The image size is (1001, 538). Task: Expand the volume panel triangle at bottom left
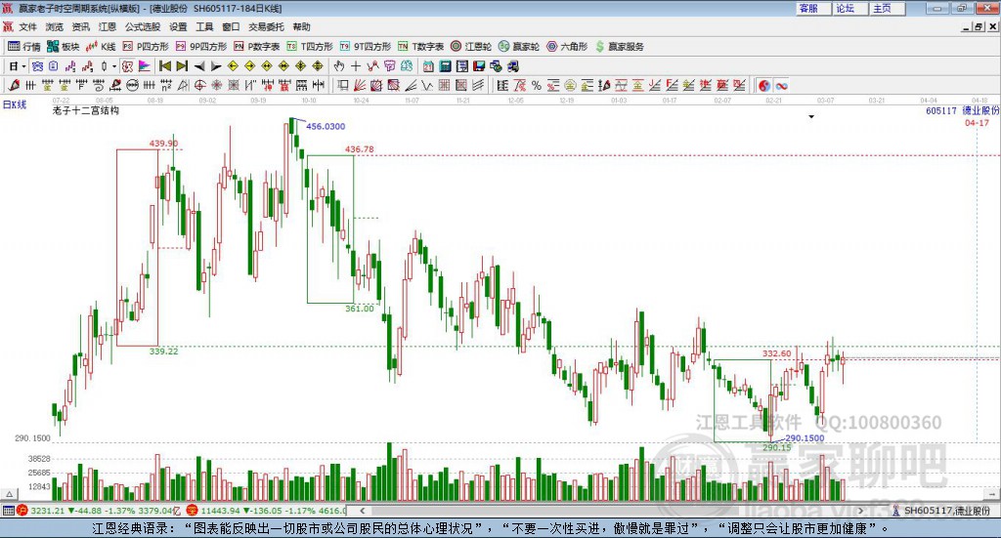coord(9,494)
